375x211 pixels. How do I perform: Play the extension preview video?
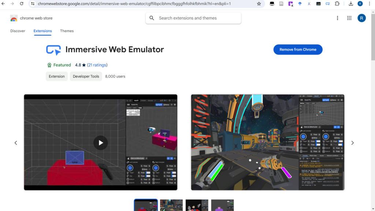coord(101,143)
